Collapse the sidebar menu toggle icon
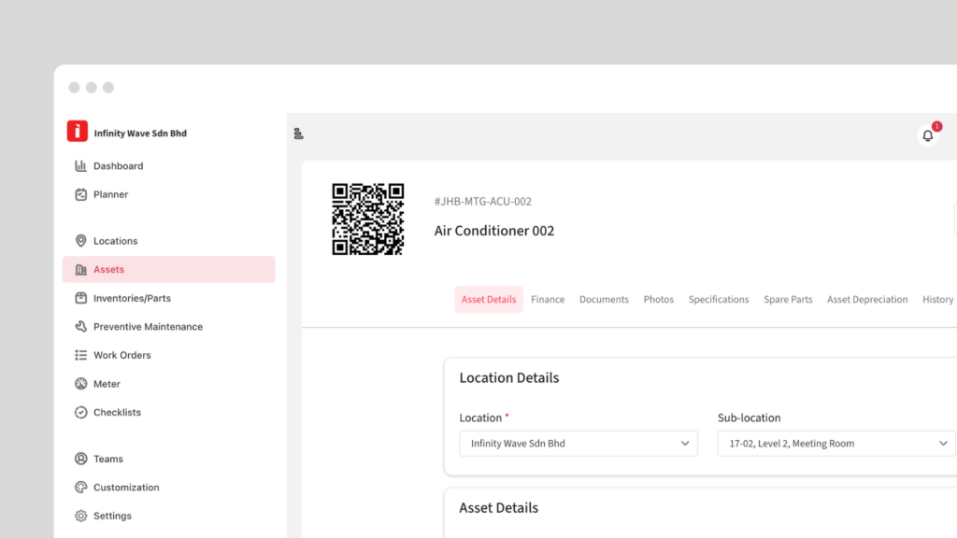 coord(298,134)
